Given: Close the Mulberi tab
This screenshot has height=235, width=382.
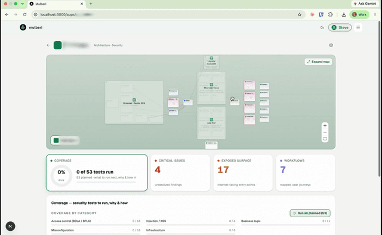Looking at the screenshot, I should (82, 4).
